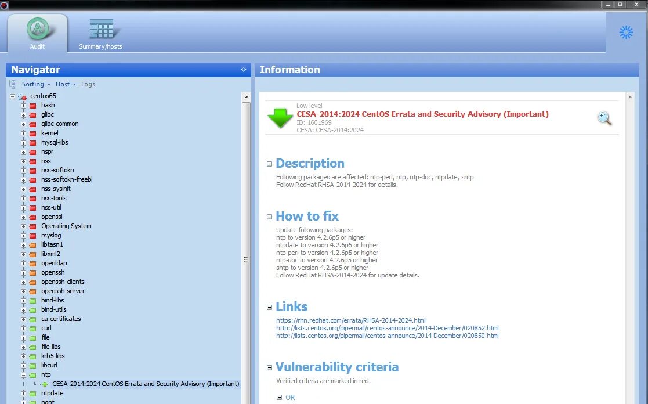648x404 pixels.
Task: Collapse the OR criteria node
Action: click(280, 398)
